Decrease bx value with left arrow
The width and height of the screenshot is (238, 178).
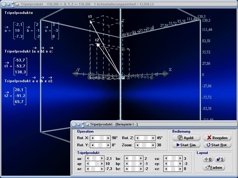127,158
